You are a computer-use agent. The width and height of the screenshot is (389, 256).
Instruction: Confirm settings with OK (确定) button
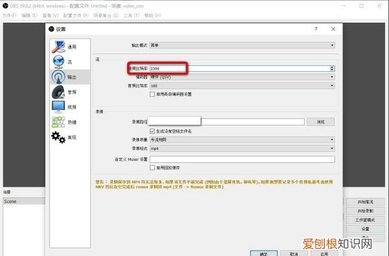click(263, 253)
